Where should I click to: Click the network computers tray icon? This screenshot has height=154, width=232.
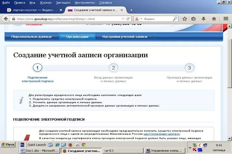pos(205,145)
